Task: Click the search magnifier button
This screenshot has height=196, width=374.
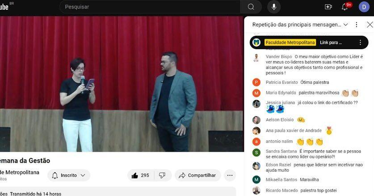Action: (x=251, y=7)
